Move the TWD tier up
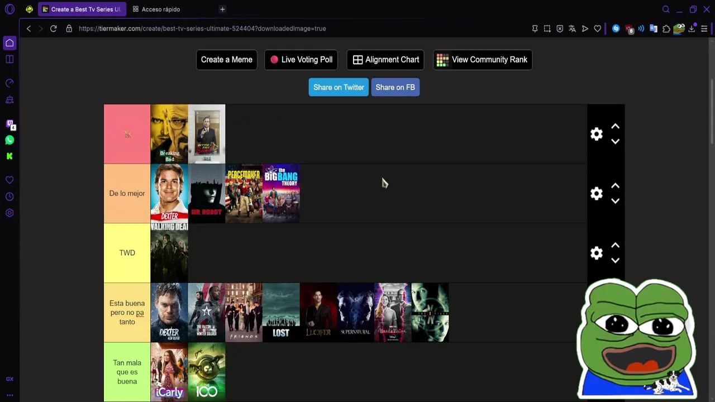The image size is (715, 402). coord(615,245)
